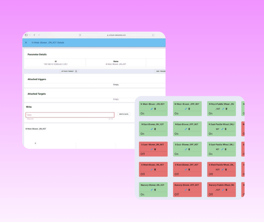Image resolution: width=264 pixels, height=222 pixels.
Task: Close the N West-Blower details with X icon
Action: click(x=26, y=42)
